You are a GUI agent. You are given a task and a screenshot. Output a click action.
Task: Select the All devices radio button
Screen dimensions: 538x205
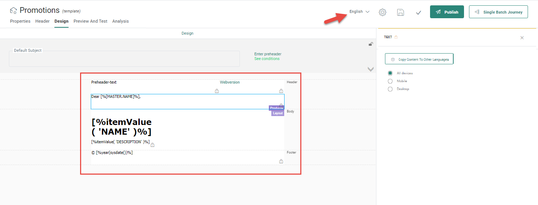coord(390,73)
